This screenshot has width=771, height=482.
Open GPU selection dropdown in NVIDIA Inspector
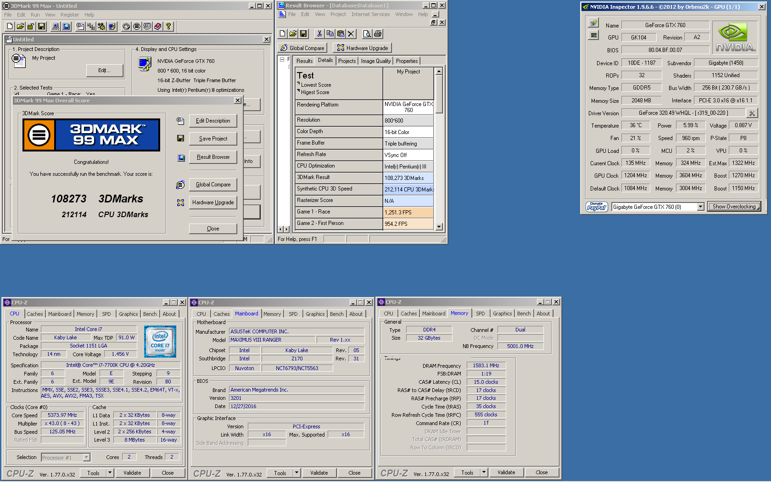[700, 207]
